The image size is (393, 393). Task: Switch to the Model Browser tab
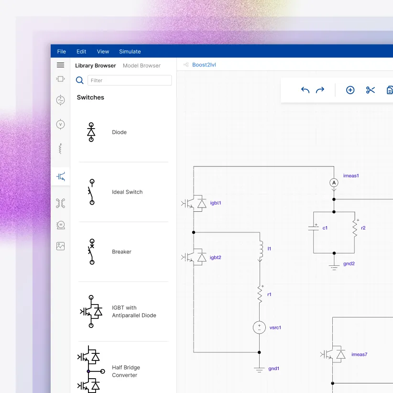(x=142, y=65)
